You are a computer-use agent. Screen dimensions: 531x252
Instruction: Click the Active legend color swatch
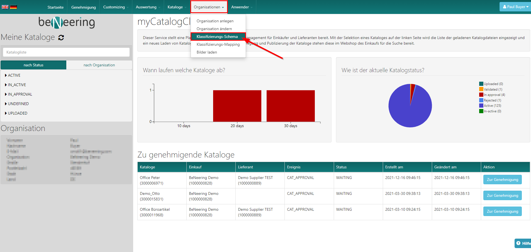tap(481, 106)
